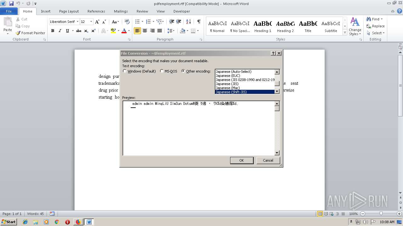Open the Select dropdown in Editing
The width and height of the screenshot is (403, 226).
click(376, 33)
